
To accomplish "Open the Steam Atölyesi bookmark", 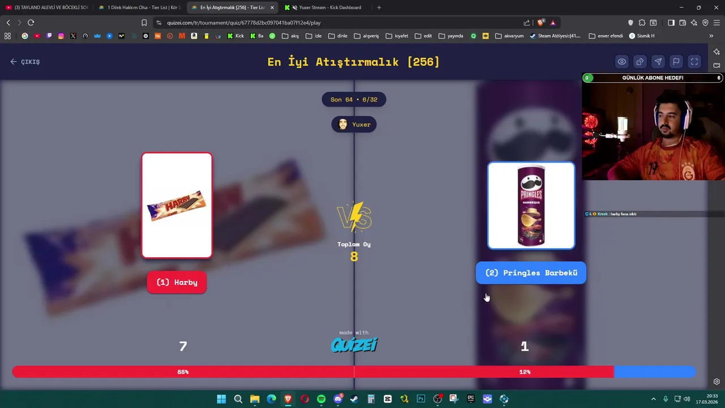I will coord(555,36).
